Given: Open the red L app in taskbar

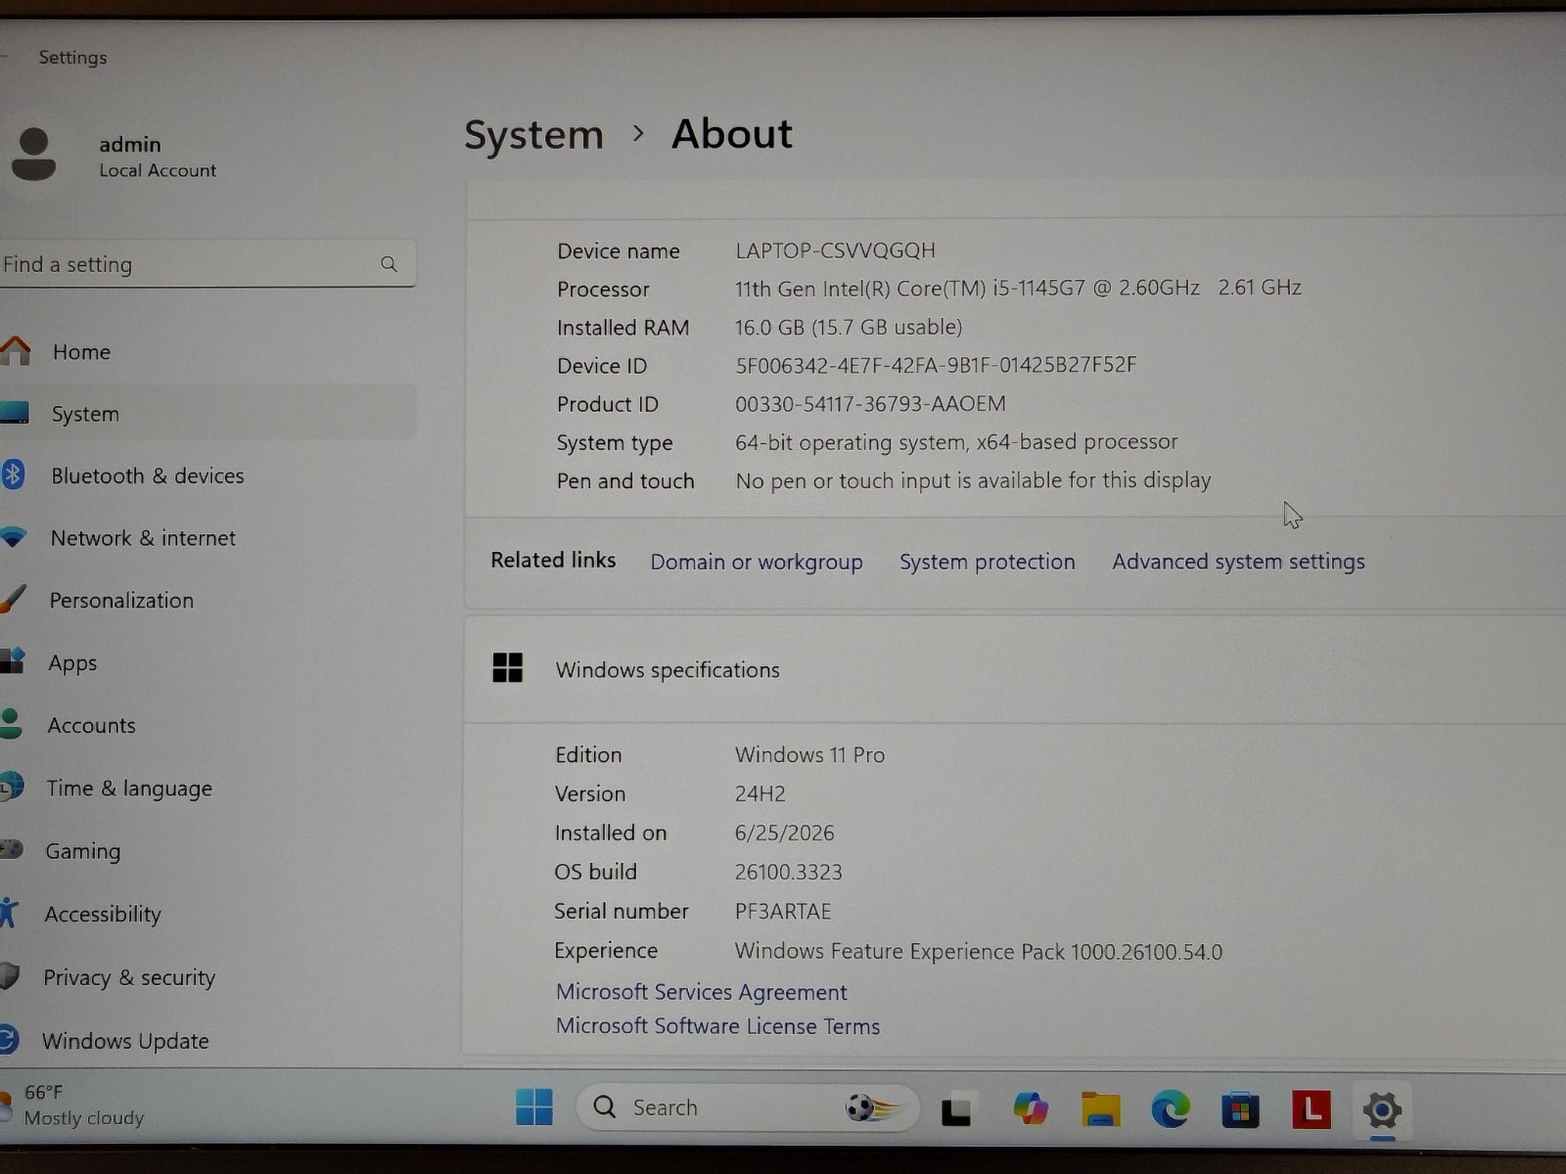Looking at the screenshot, I should [x=1312, y=1109].
